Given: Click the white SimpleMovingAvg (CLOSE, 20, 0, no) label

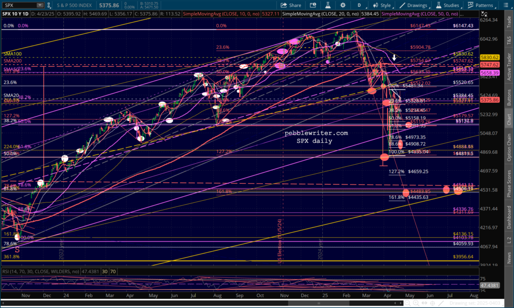Looking at the screenshot, I should pyautogui.click(x=320, y=14).
